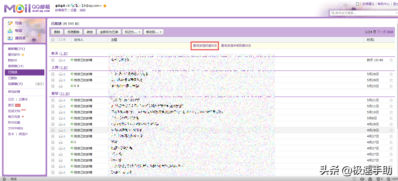Open the 草稿箱(24) folder

[x=16, y=66]
